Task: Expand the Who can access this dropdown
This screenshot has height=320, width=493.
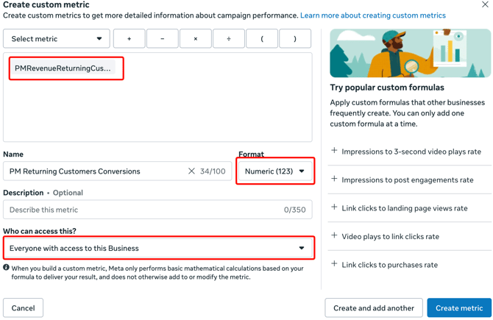Action: [x=157, y=249]
